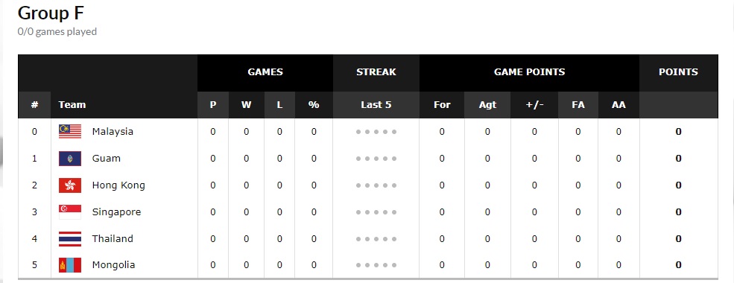The height and width of the screenshot is (283, 734).
Task: Click Thailand's last 5 streak dots
Action: tap(376, 239)
